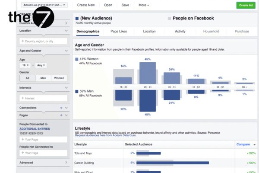Click the men 35 - 44 bar at 21%
Image resolution: width=259 pixels, height=173 pixels.
pos(172,95)
